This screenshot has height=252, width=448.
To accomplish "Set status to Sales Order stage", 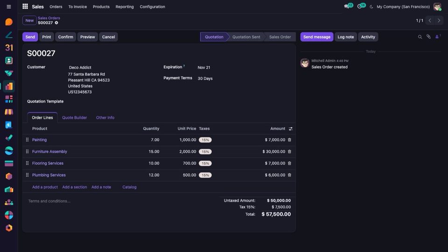I will coord(280,37).
